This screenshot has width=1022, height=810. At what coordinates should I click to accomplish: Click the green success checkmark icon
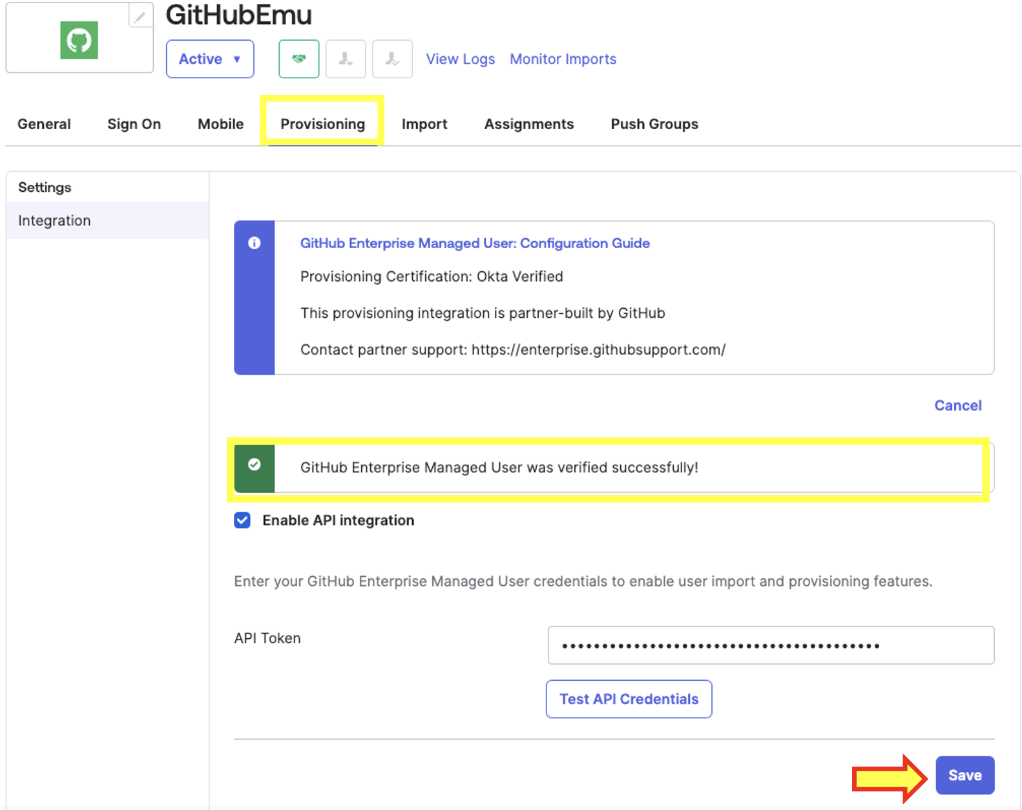(255, 465)
